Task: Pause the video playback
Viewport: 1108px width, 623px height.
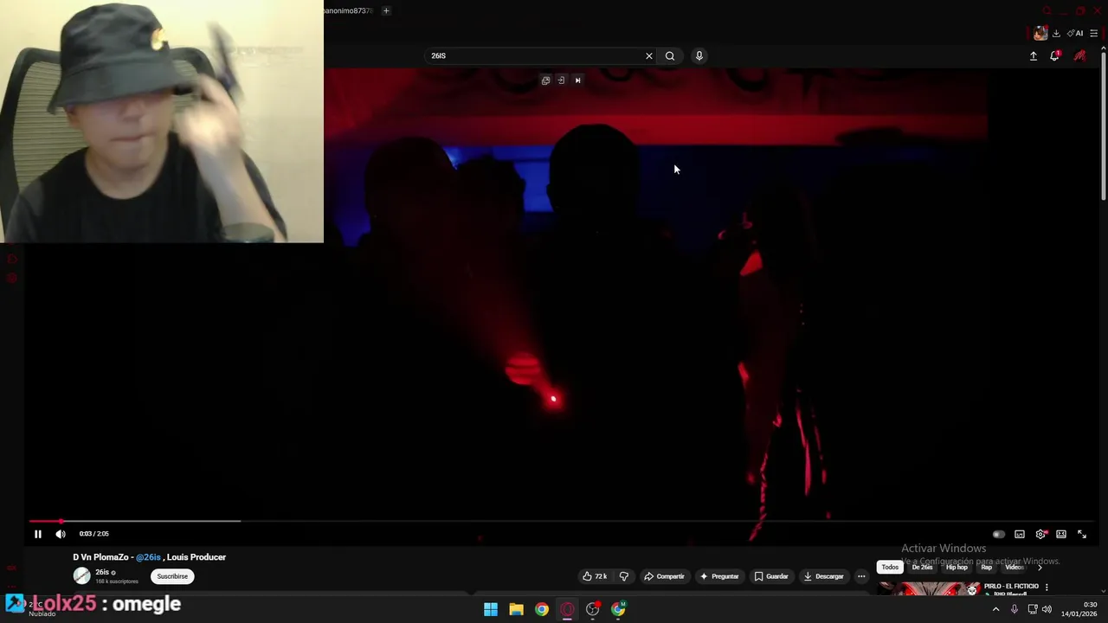Action: coord(38,534)
